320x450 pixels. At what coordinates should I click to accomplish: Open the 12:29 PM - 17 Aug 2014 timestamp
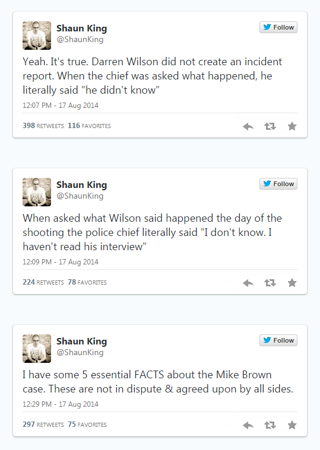pyautogui.click(x=61, y=404)
